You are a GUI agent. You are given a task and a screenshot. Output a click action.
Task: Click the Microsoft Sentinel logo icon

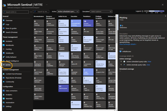coord(4,5)
